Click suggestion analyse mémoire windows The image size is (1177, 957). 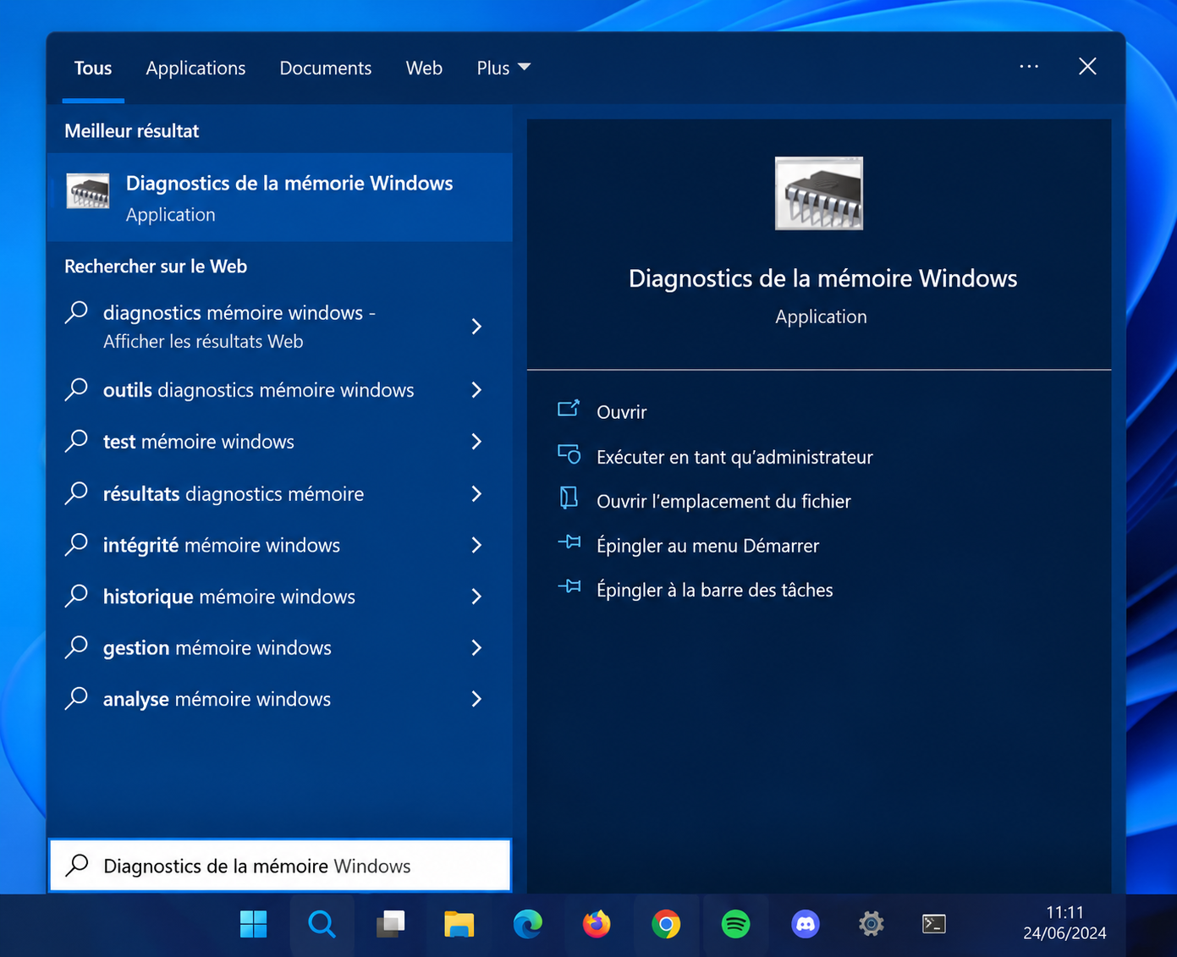(217, 700)
